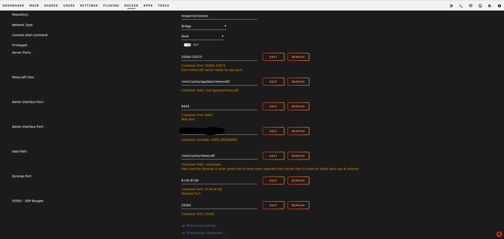Remove the Server Ports setting

coord(298,57)
